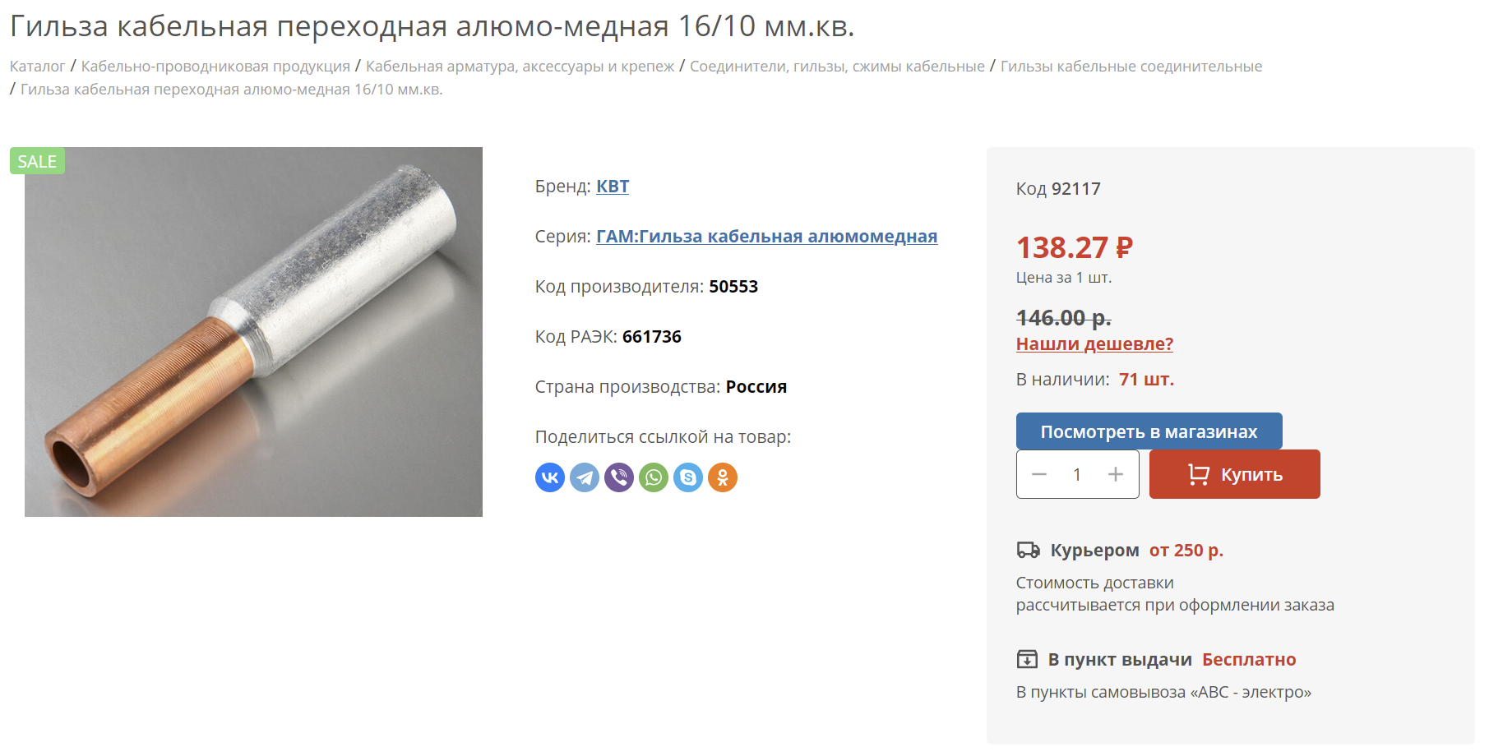Go to Каталог breadcrumb

[x=38, y=67]
